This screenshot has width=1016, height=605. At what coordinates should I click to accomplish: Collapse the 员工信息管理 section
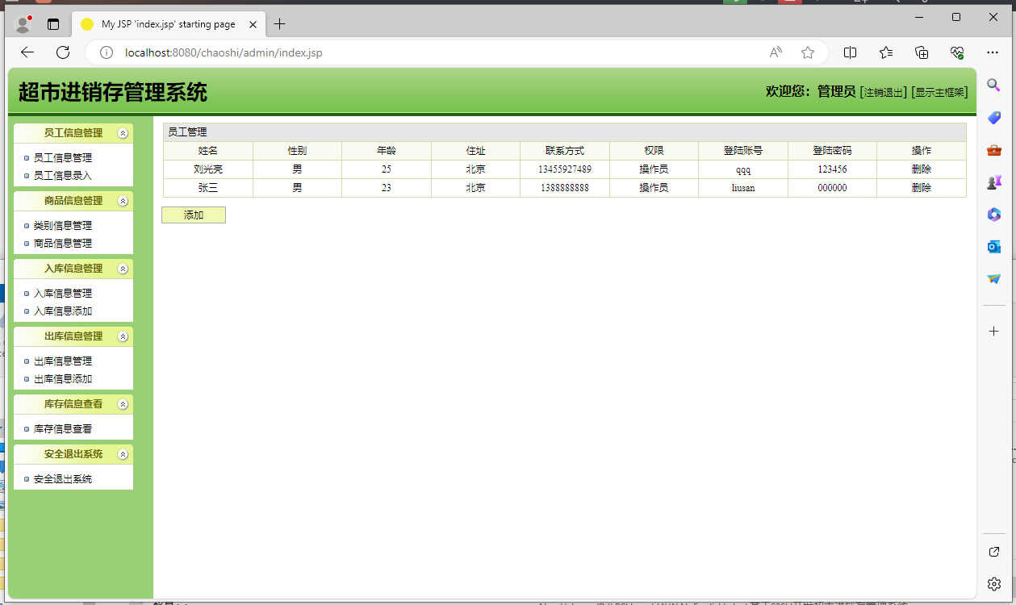123,133
